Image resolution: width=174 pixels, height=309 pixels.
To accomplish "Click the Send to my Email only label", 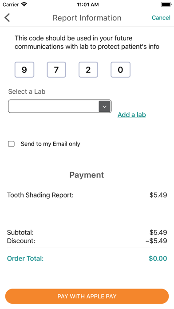I will [51, 144].
